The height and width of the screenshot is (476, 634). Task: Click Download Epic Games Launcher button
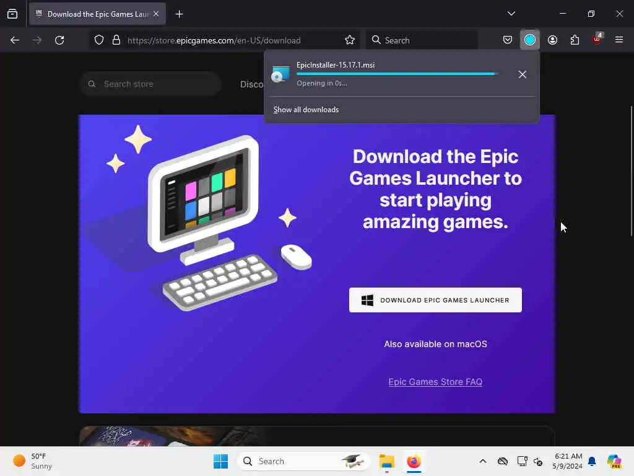435,300
